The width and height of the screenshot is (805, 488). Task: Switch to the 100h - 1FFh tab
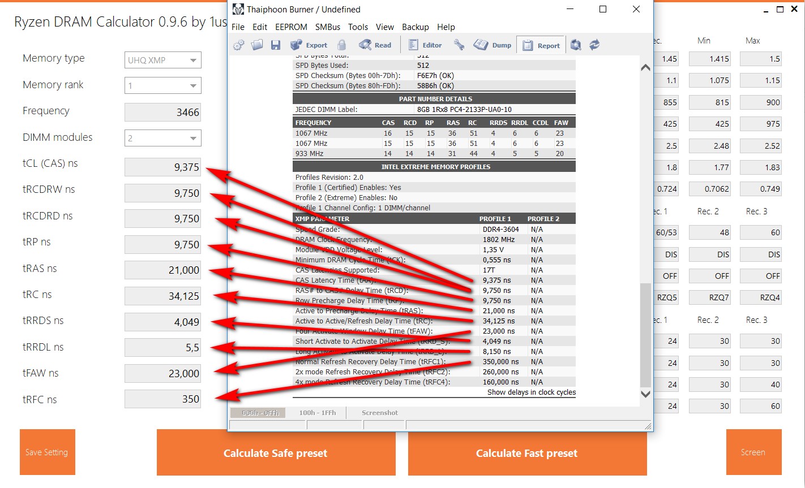pos(318,413)
